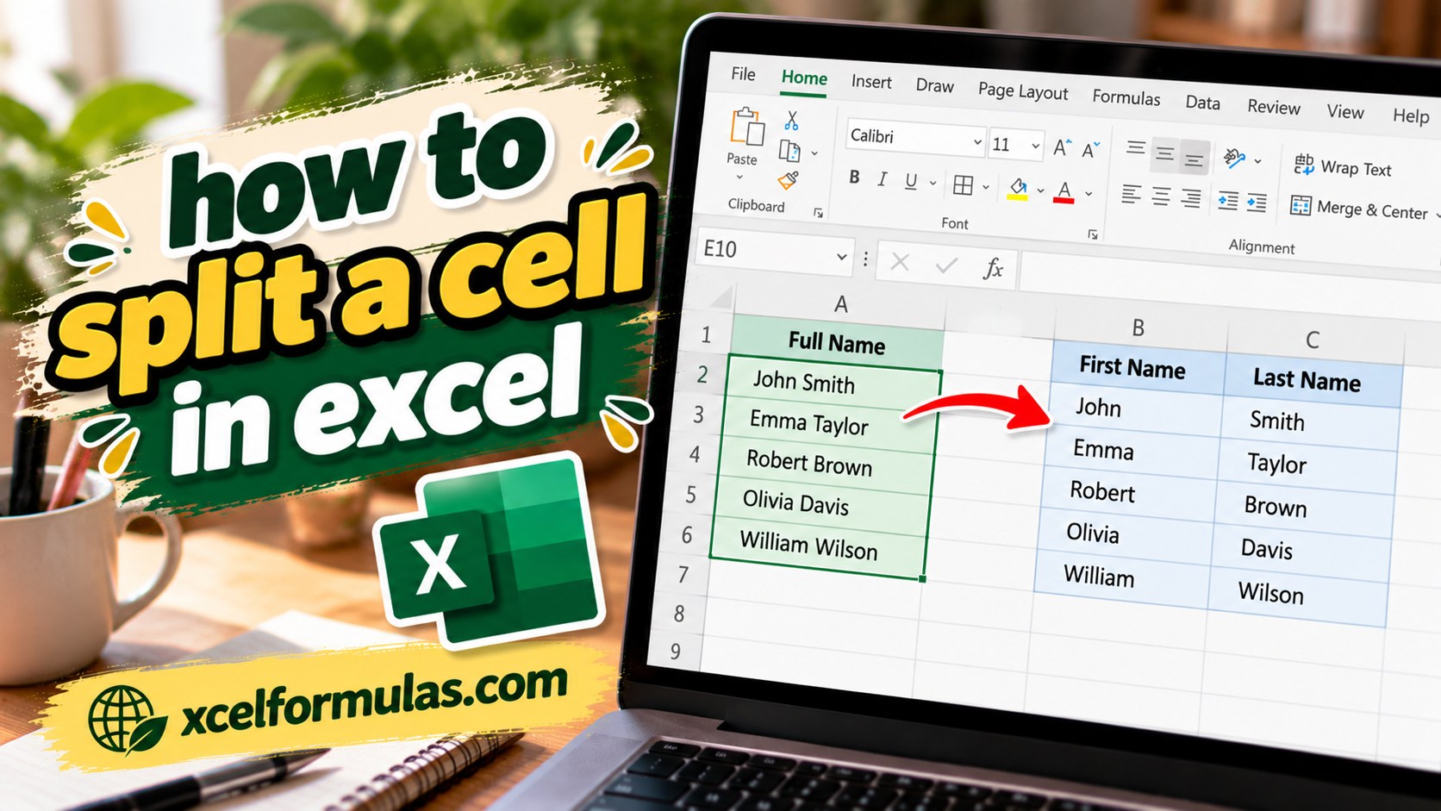Click Top Align icon
1441x811 pixels.
coord(1136,149)
